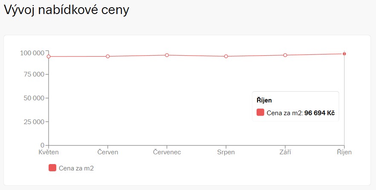
Task: Click the Květen data point on the line
Action: pos(49,57)
